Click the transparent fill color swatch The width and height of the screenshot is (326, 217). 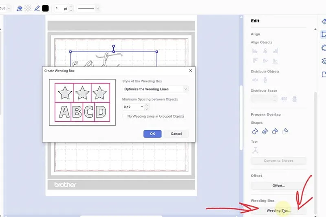[27, 8]
